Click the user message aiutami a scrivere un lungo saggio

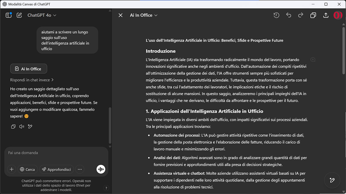click(x=67, y=40)
